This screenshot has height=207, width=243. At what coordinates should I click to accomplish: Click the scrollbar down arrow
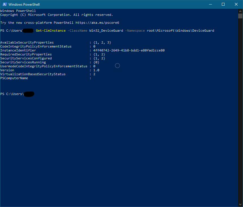[240, 204]
